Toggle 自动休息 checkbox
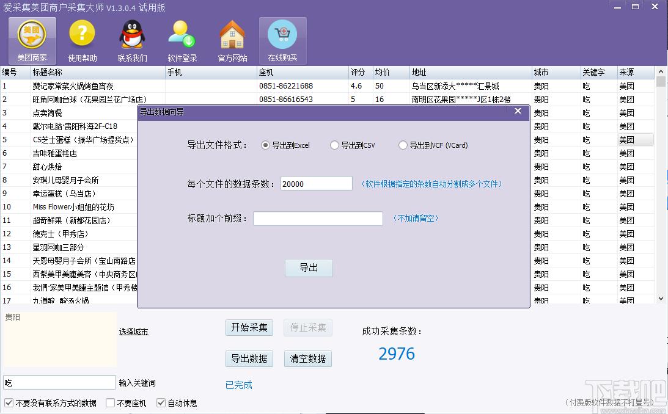Screen dimensions: 668x414 point(161,402)
